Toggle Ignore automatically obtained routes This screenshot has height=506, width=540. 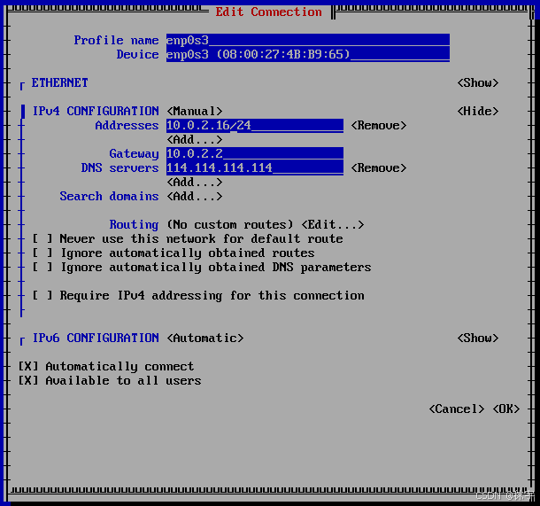pos(174,253)
